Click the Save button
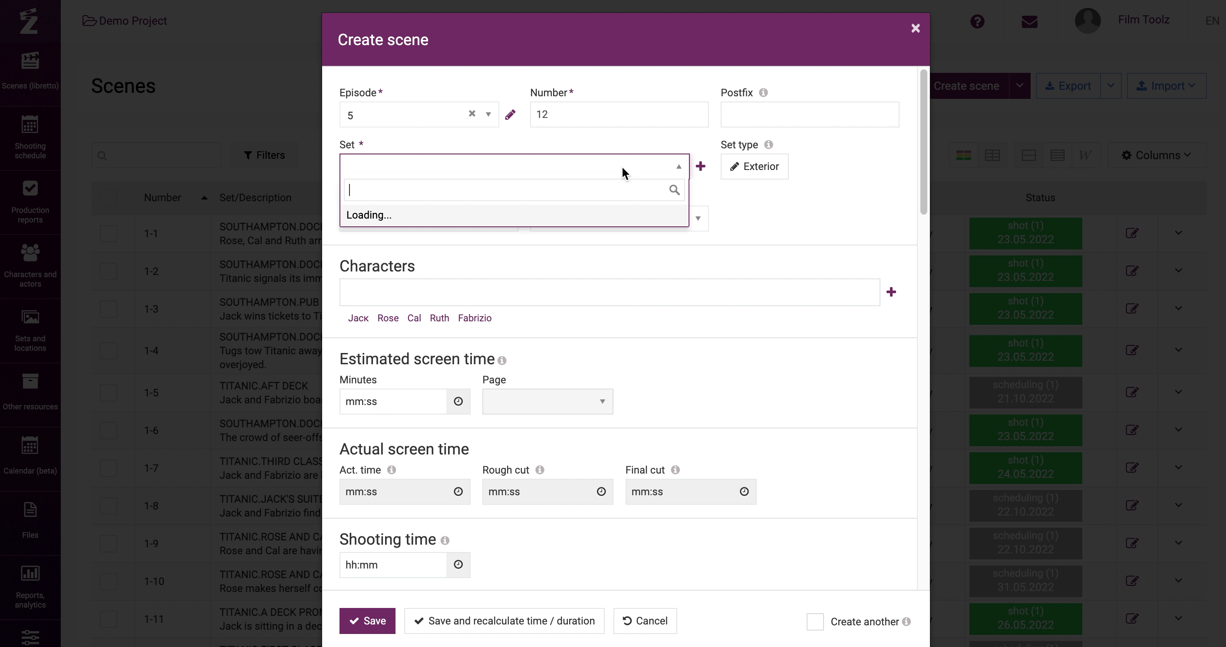This screenshot has width=1226, height=647. click(x=367, y=621)
